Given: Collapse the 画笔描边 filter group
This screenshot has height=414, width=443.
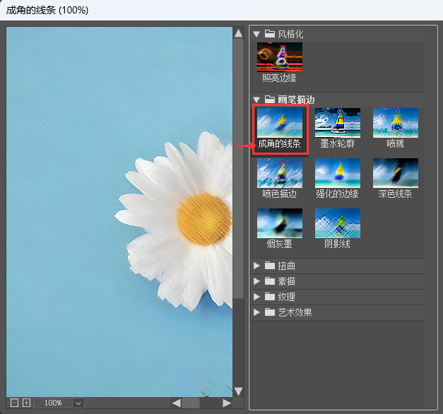Looking at the screenshot, I should tap(257, 100).
